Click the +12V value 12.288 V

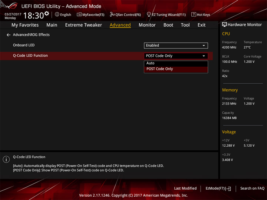(228, 146)
